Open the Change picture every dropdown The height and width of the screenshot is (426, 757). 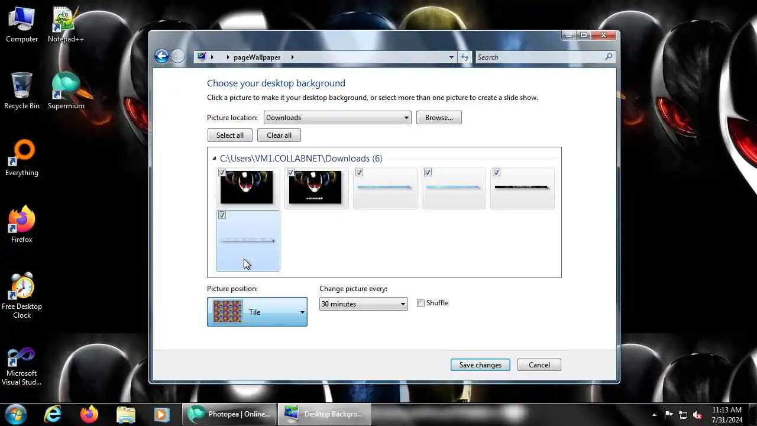[363, 304]
